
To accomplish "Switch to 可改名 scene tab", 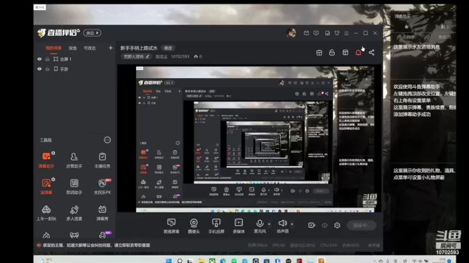I will click(x=90, y=48).
